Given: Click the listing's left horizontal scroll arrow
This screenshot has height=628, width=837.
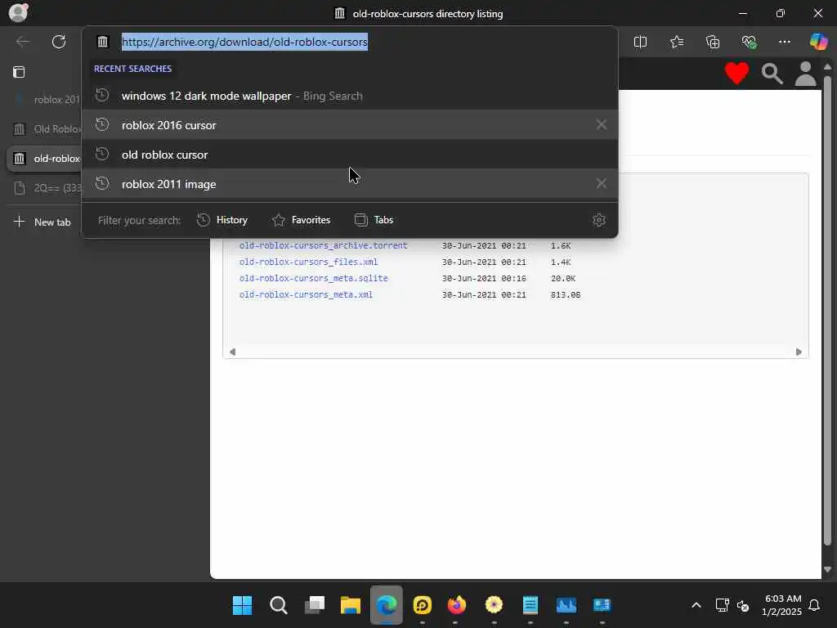Looking at the screenshot, I should coord(232,352).
